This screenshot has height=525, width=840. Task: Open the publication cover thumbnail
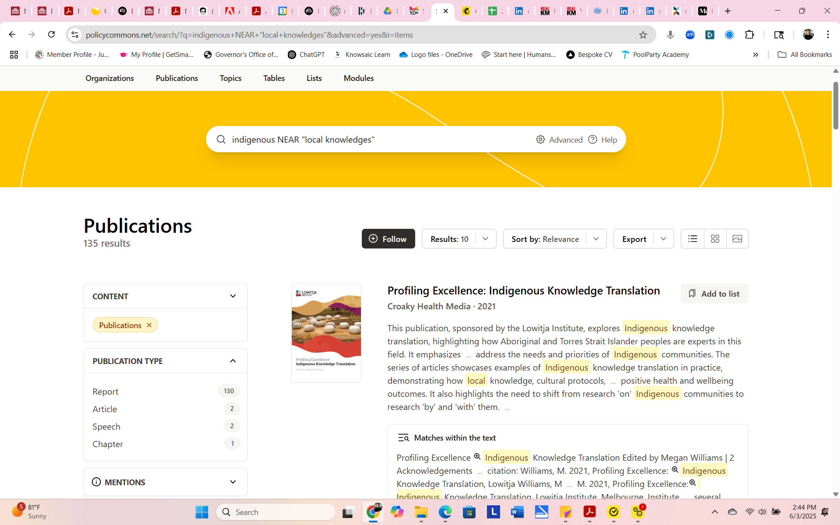pos(326,333)
